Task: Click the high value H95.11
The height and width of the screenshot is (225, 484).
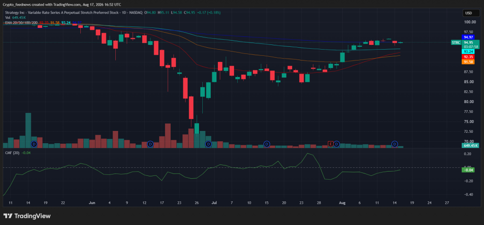Action: tap(163, 12)
